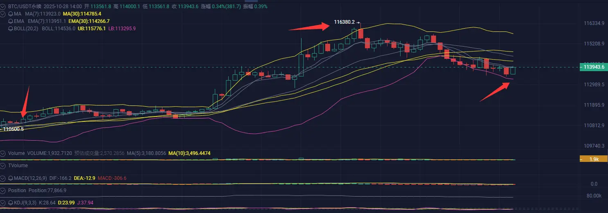
Task: Collapse the MA indicator group chevron
Action: [3, 14]
